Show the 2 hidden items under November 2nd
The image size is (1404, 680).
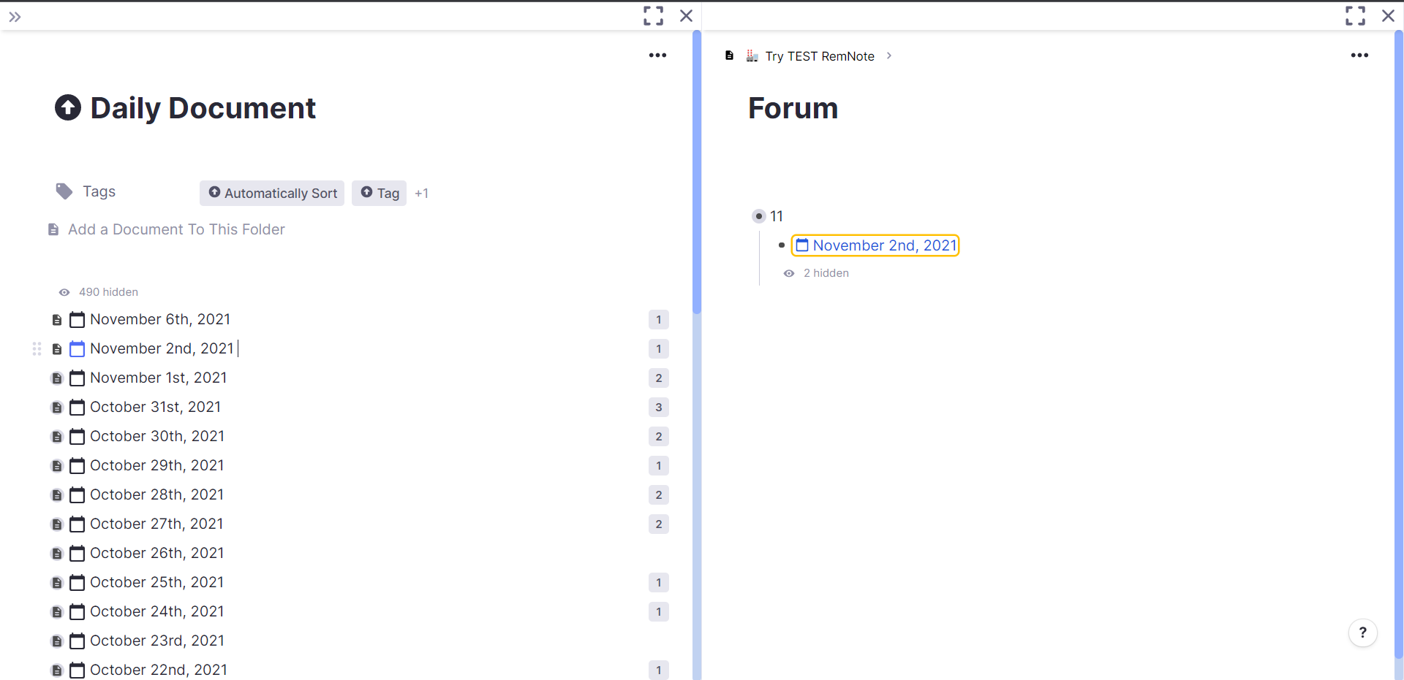(x=826, y=273)
